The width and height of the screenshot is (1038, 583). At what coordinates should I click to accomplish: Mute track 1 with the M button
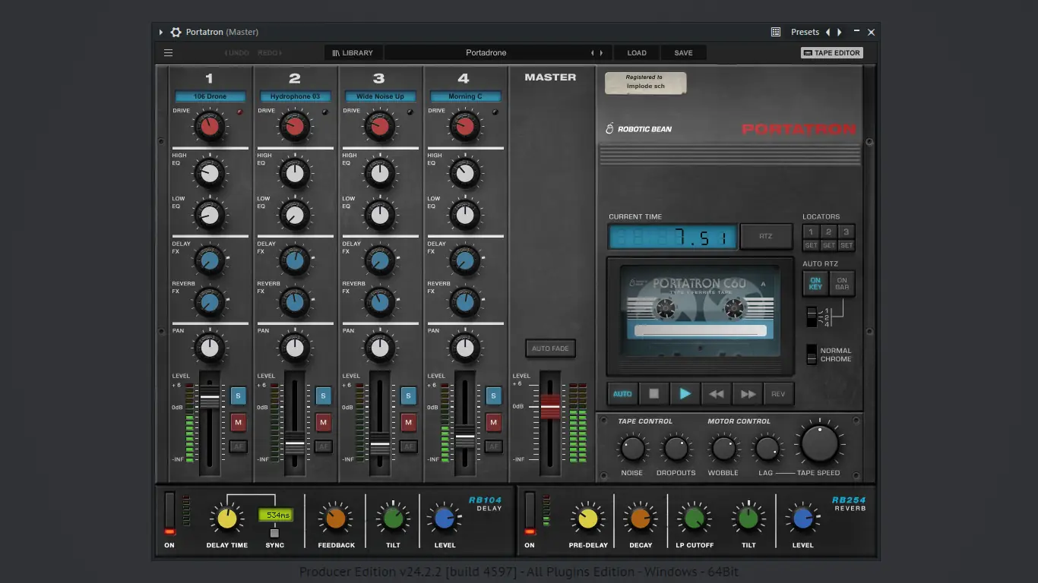tap(239, 421)
